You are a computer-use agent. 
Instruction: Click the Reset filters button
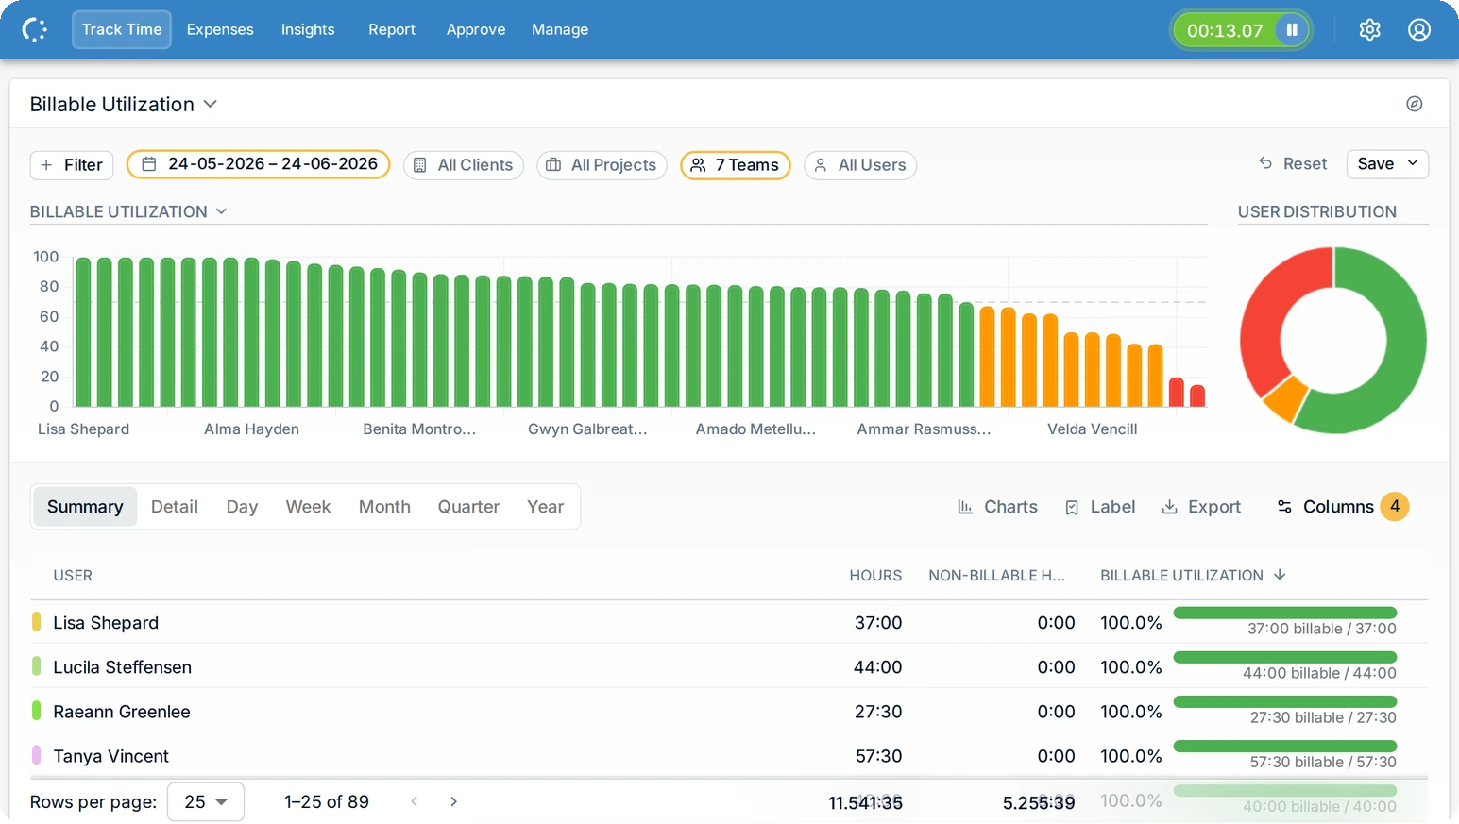(1293, 164)
